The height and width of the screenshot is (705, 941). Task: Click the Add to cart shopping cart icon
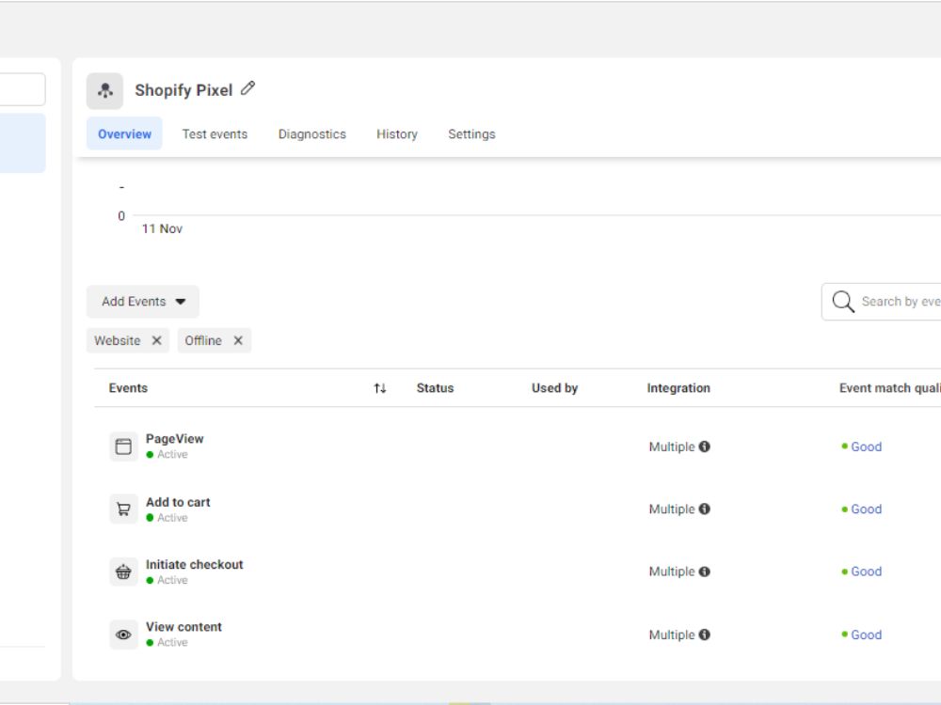(x=123, y=509)
